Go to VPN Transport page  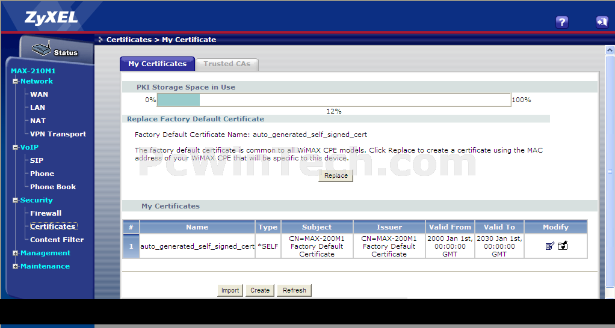coord(58,134)
